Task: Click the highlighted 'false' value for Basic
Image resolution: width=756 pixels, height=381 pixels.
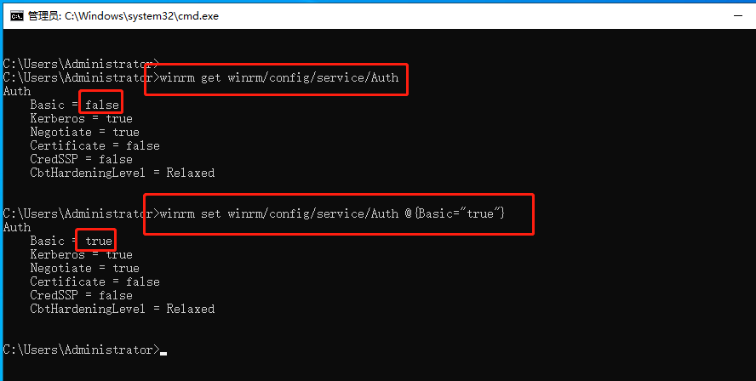Action: click(x=101, y=105)
